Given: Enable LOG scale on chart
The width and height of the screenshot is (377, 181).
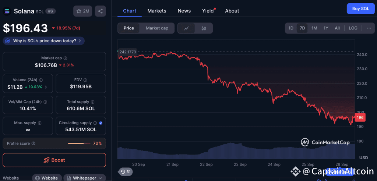Looking at the screenshot, I should click(353, 28).
